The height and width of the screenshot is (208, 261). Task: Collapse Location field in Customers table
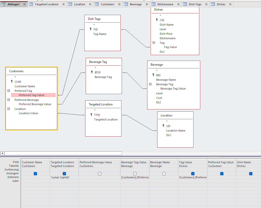[9, 109]
